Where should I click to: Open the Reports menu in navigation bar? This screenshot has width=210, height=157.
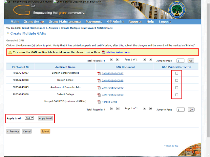[135, 22]
